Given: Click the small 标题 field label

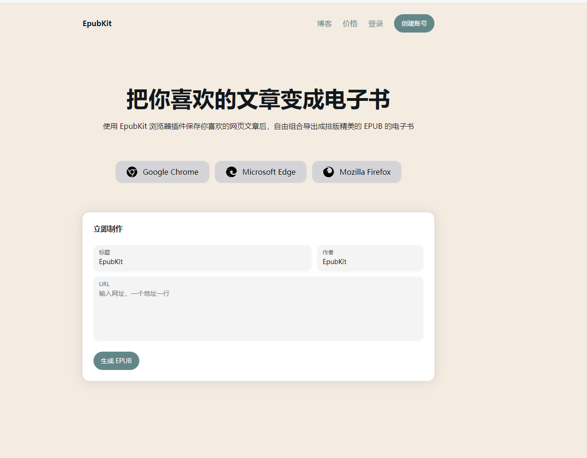Looking at the screenshot, I should pyautogui.click(x=104, y=252).
